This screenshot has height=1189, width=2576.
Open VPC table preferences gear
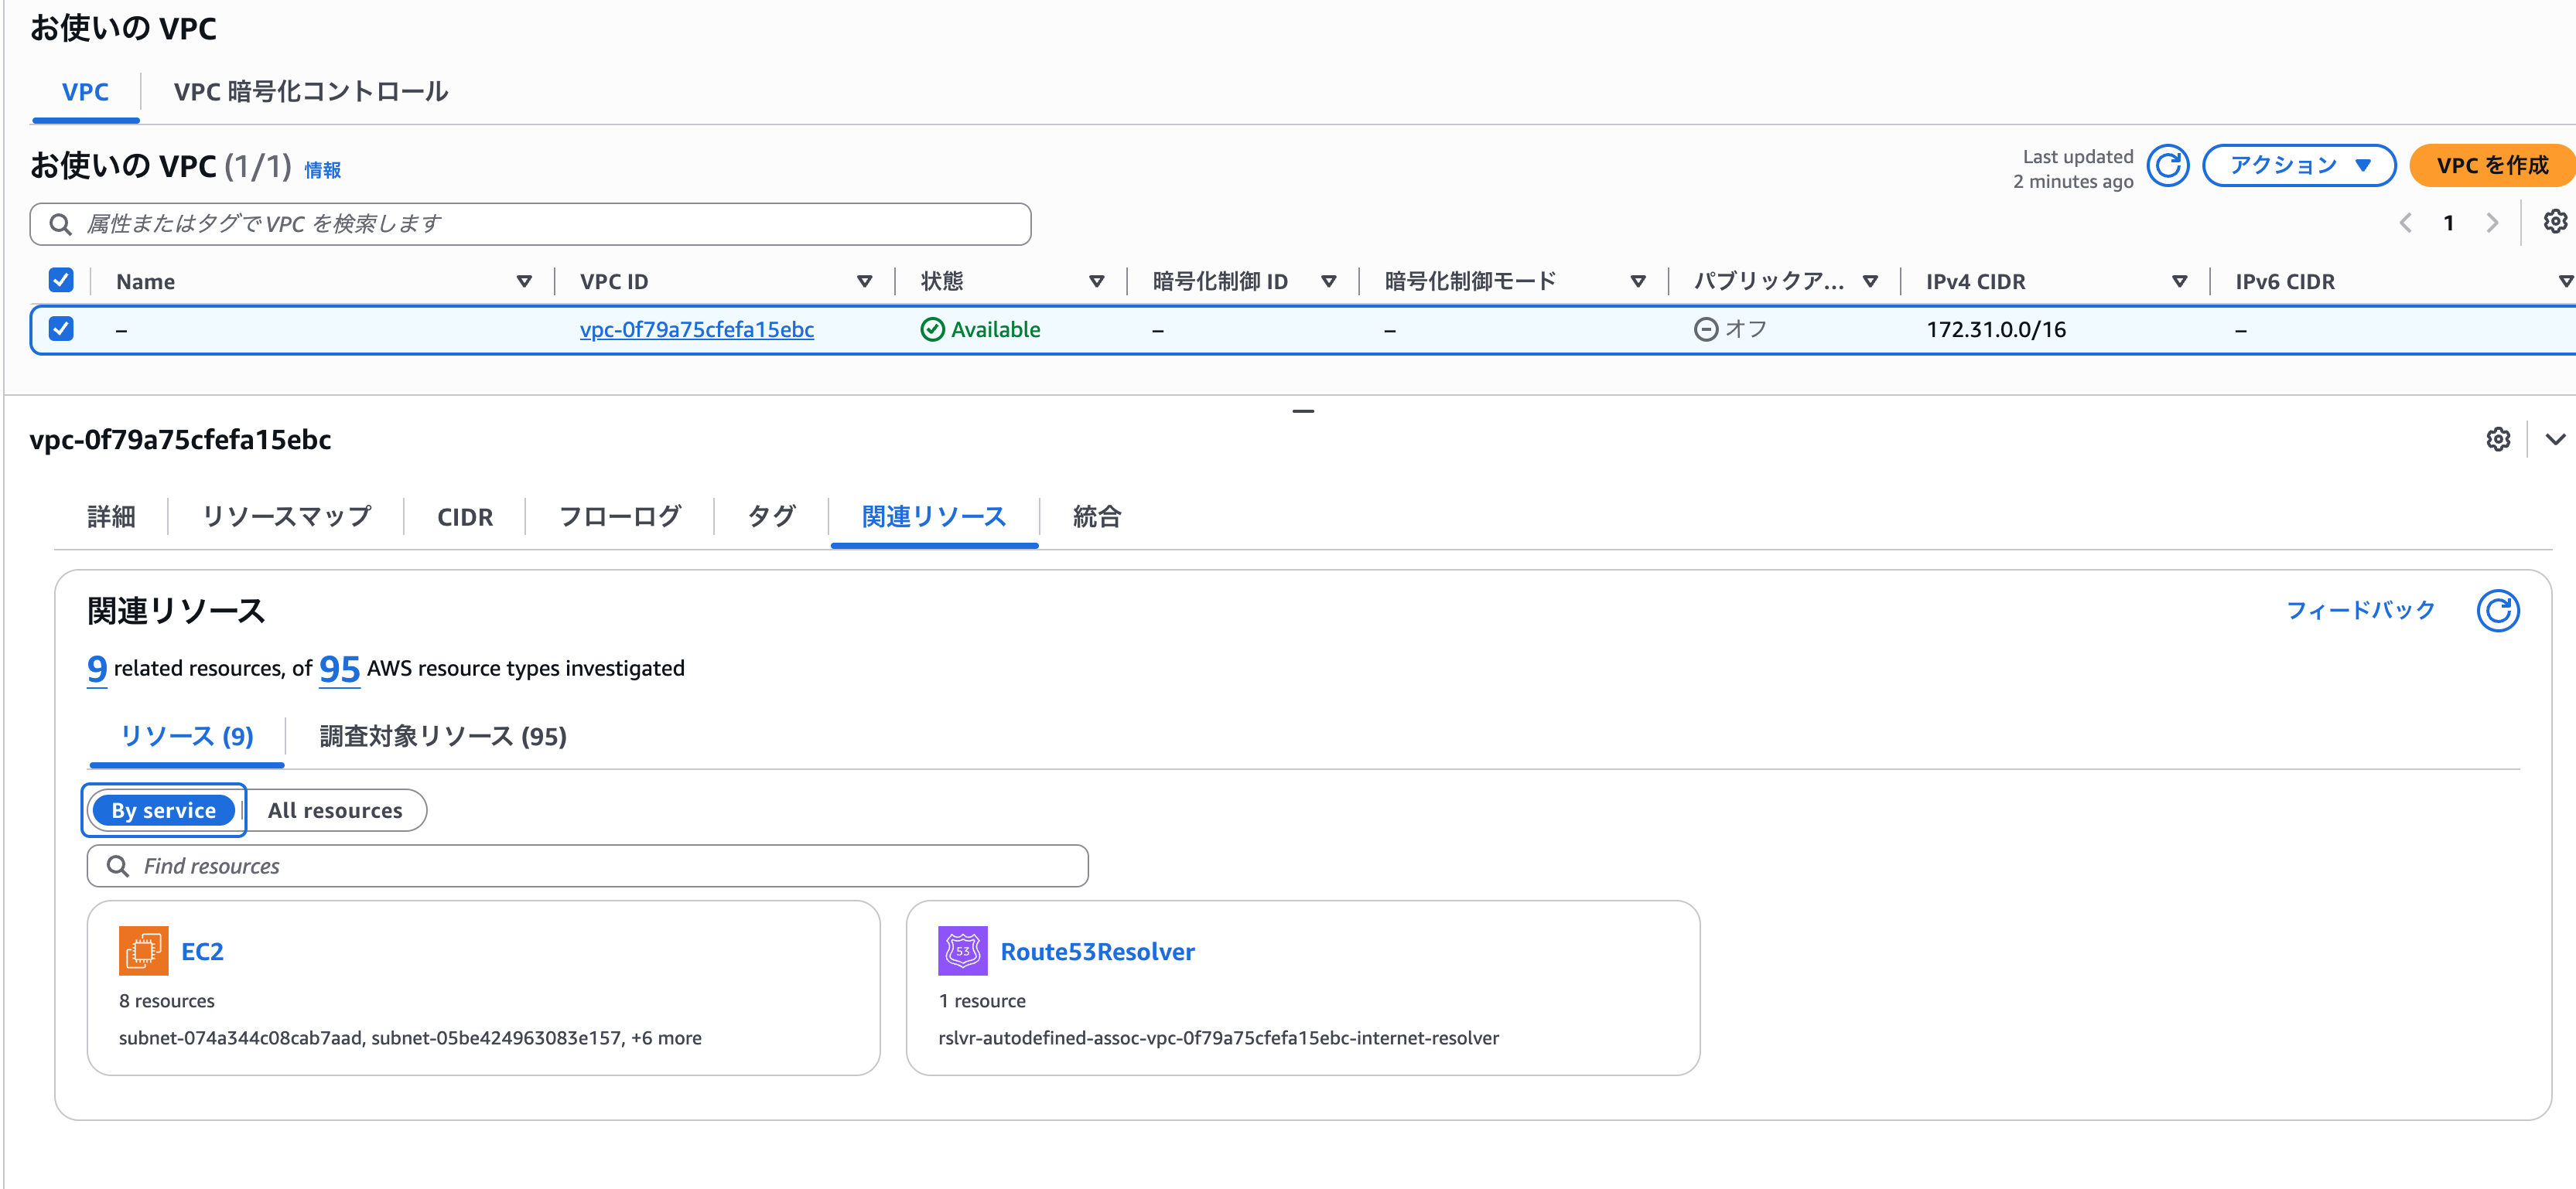click(x=2554, y=222)
